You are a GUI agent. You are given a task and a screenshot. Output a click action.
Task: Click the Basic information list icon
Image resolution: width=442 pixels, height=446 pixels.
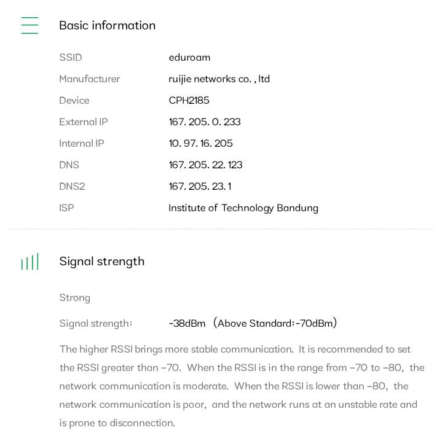[30, 25]
